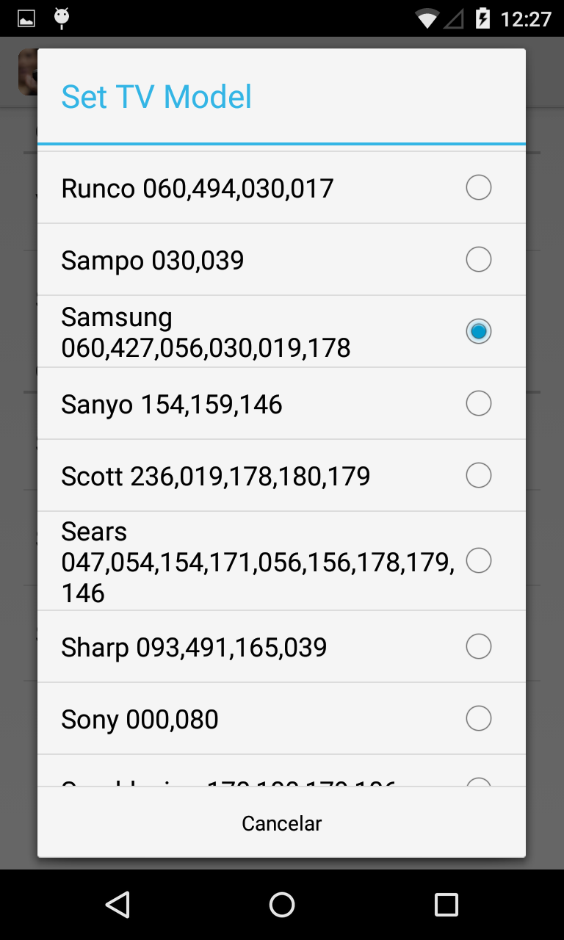Open recent apps square button
564x940 pixels.
click(446, 904)
